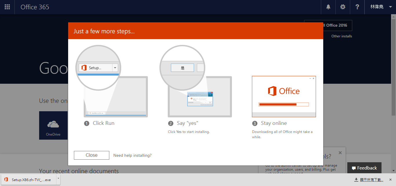
Task: Open the Office 365 app launcher grid
Action: coord(7,7)
